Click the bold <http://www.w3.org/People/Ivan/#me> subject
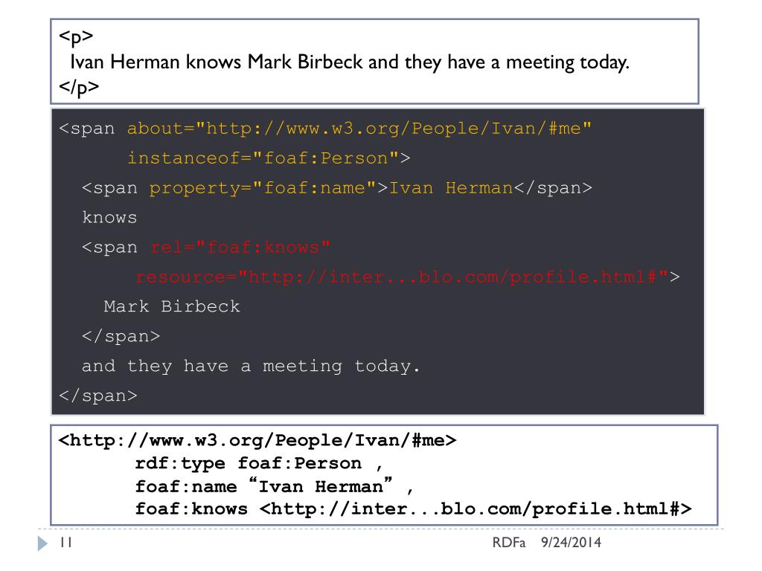The height and width of the screenshot is (571, 762). click(257, 440)
